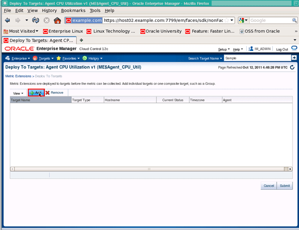Go to home page via house icon

click(57, 20)
